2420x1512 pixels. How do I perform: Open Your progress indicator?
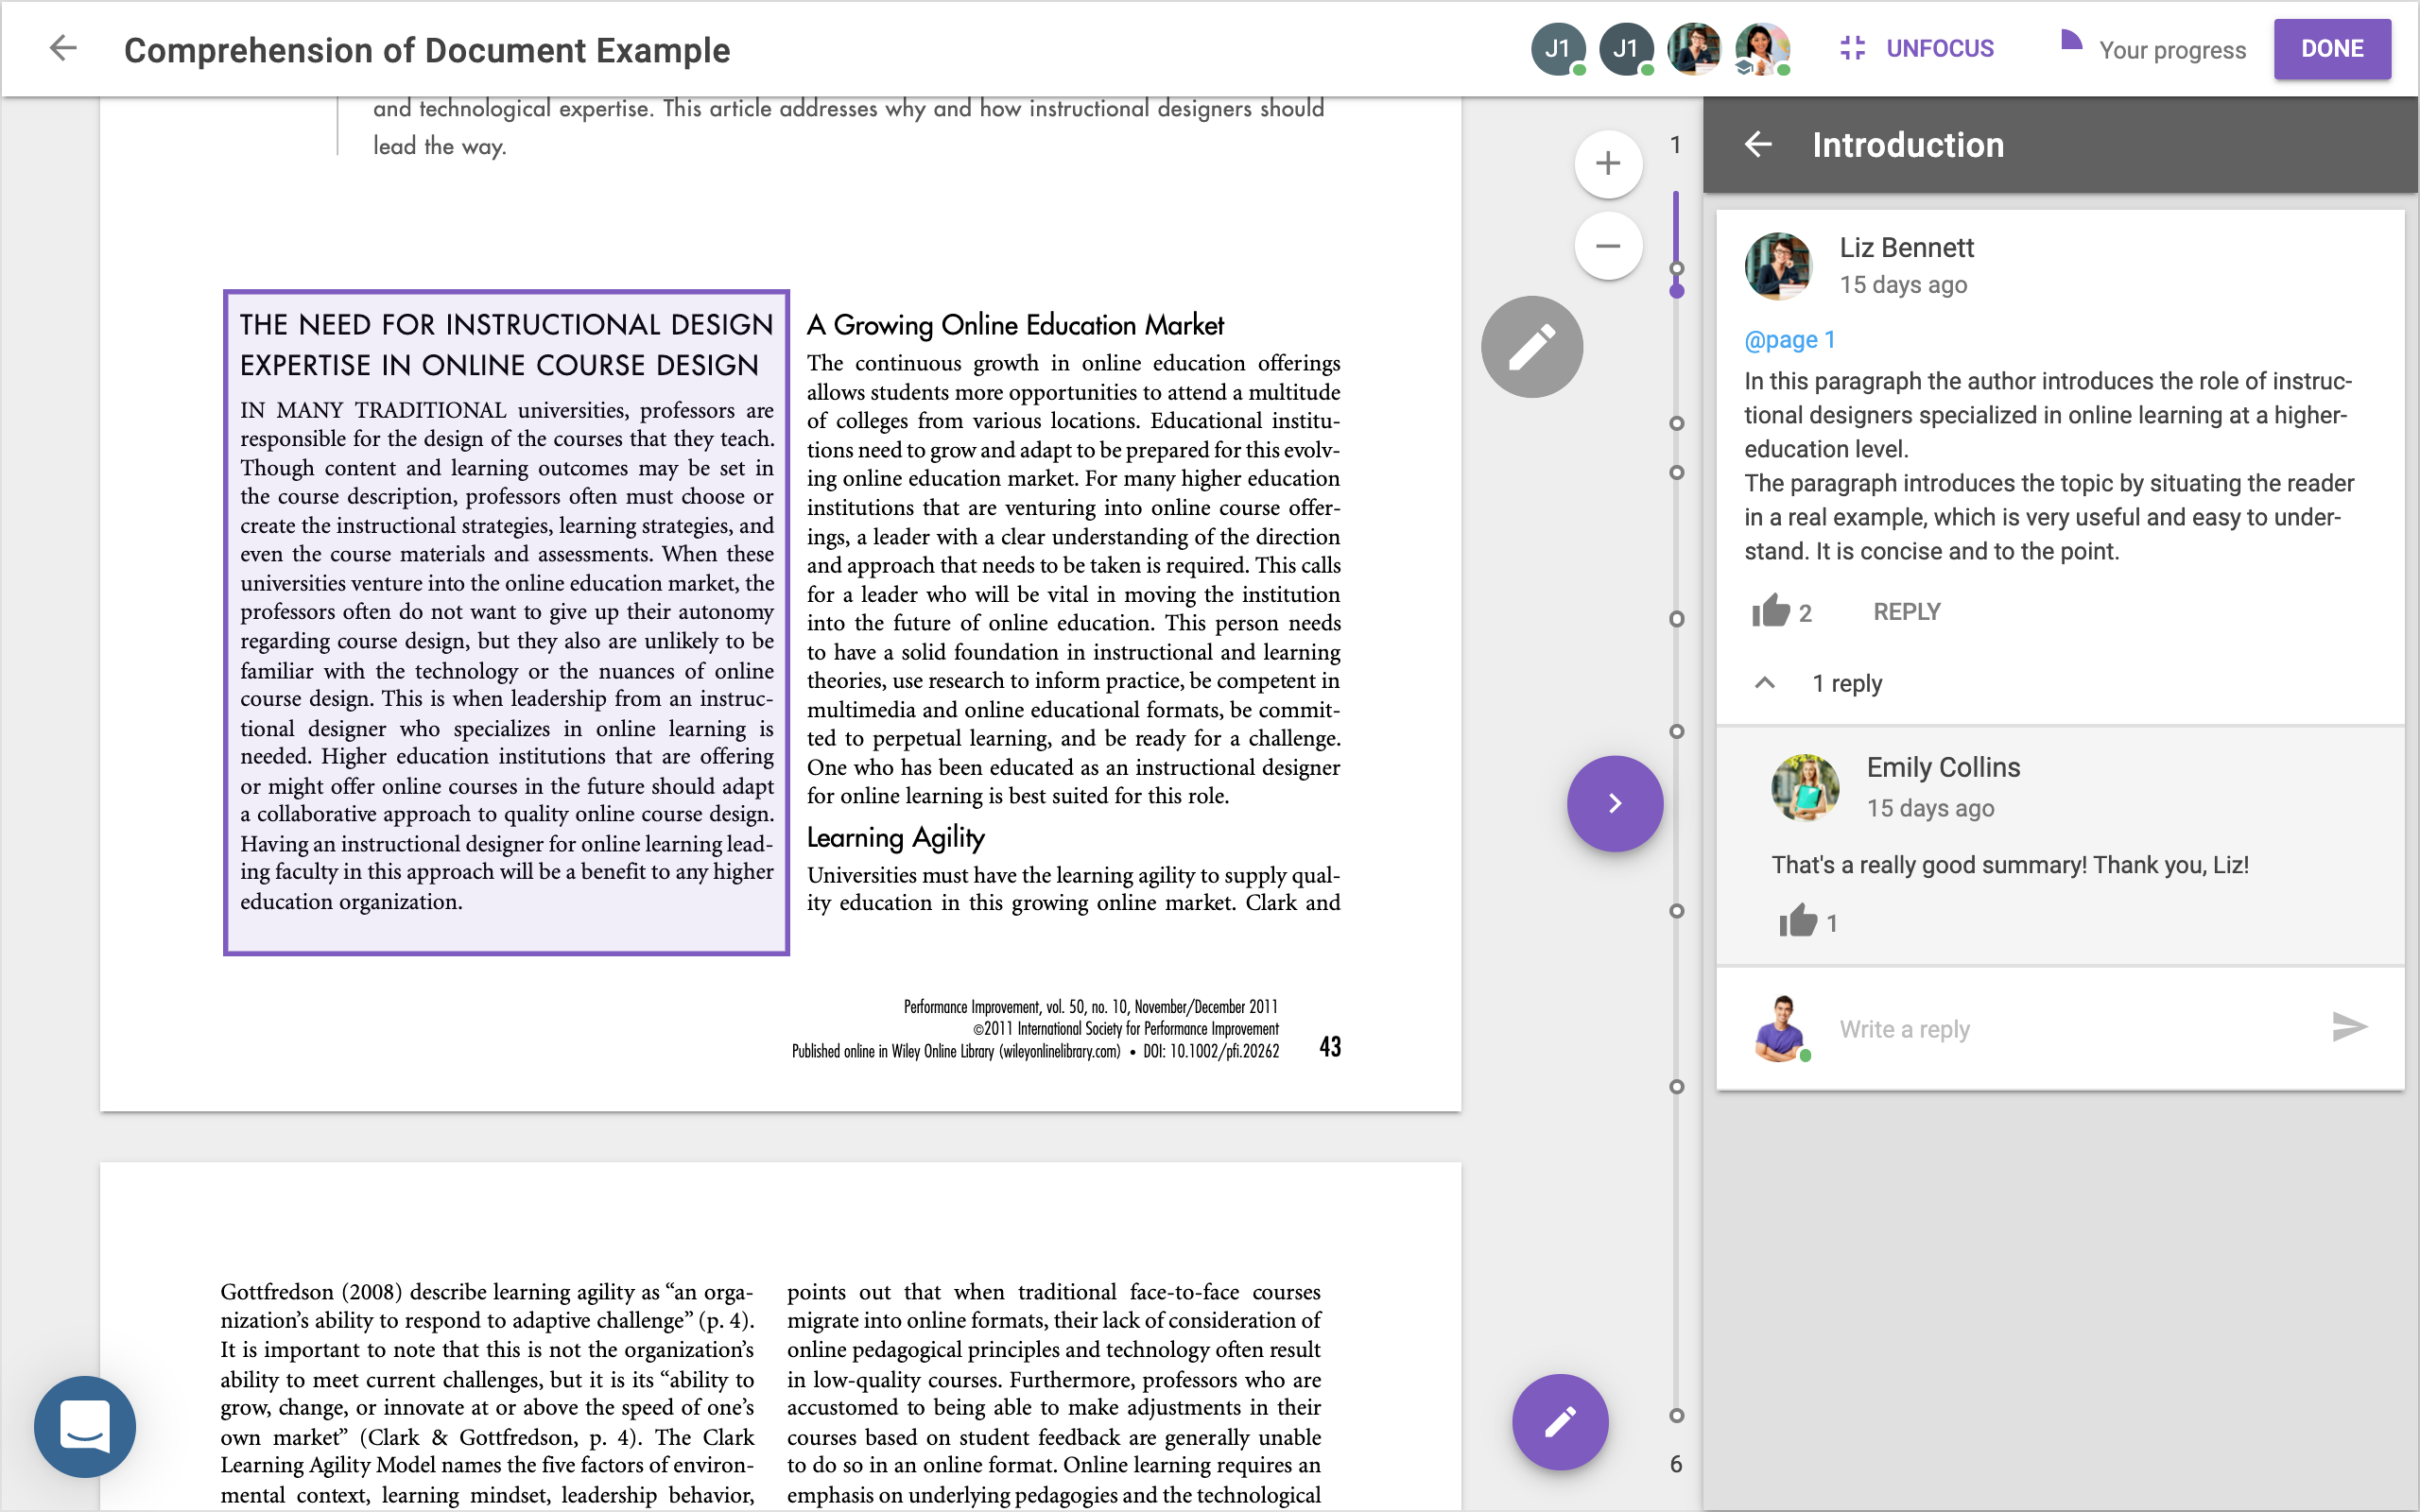click(2153, 48)
